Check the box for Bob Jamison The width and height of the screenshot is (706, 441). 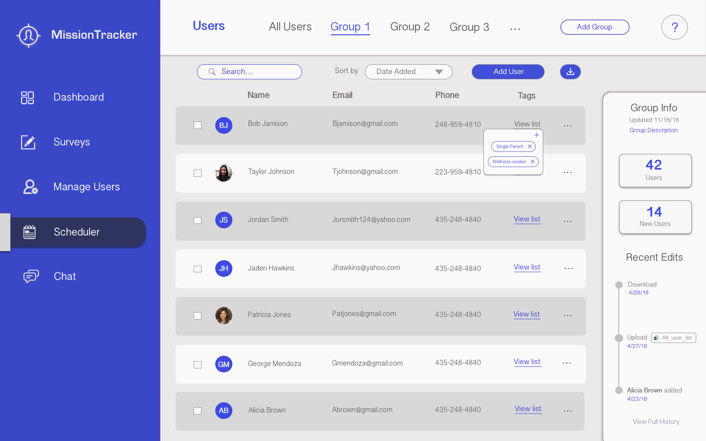[x=198, y=125]
